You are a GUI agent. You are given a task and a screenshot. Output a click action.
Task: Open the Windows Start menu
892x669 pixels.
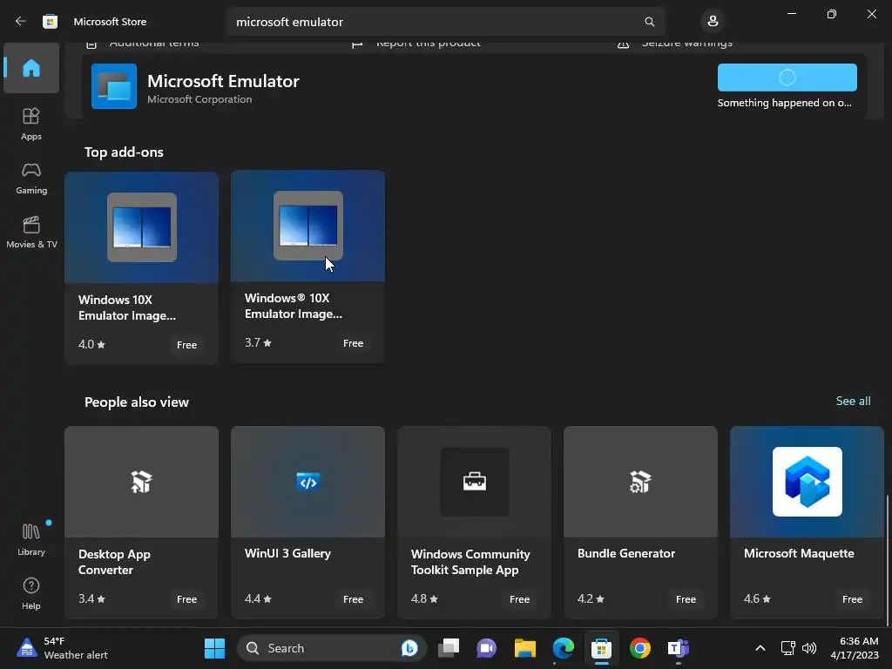(214, 648)
